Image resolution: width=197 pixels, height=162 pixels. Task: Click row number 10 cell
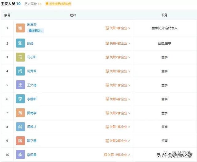tap(7, 155)
